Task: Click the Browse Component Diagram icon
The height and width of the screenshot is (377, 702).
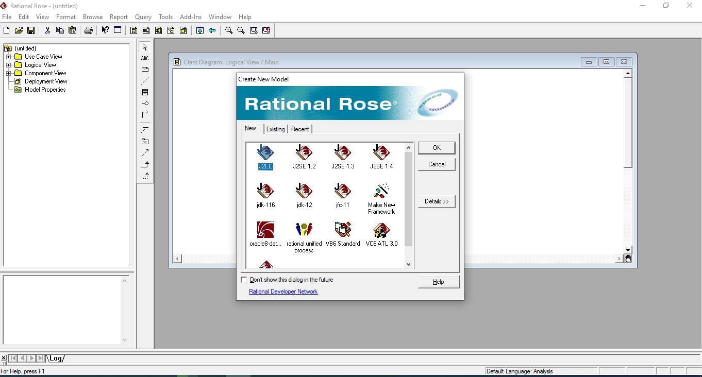Action: click(x=158, y=30)
